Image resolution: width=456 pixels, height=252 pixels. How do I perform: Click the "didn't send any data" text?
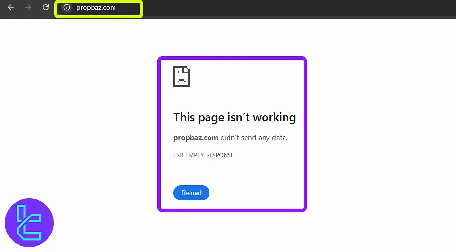254,138
